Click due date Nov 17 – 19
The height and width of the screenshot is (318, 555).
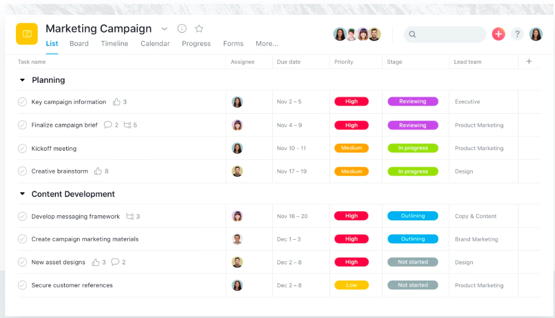point(292,171)
